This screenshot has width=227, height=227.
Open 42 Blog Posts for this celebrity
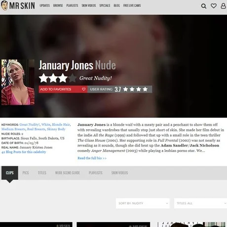coord(24,152)
